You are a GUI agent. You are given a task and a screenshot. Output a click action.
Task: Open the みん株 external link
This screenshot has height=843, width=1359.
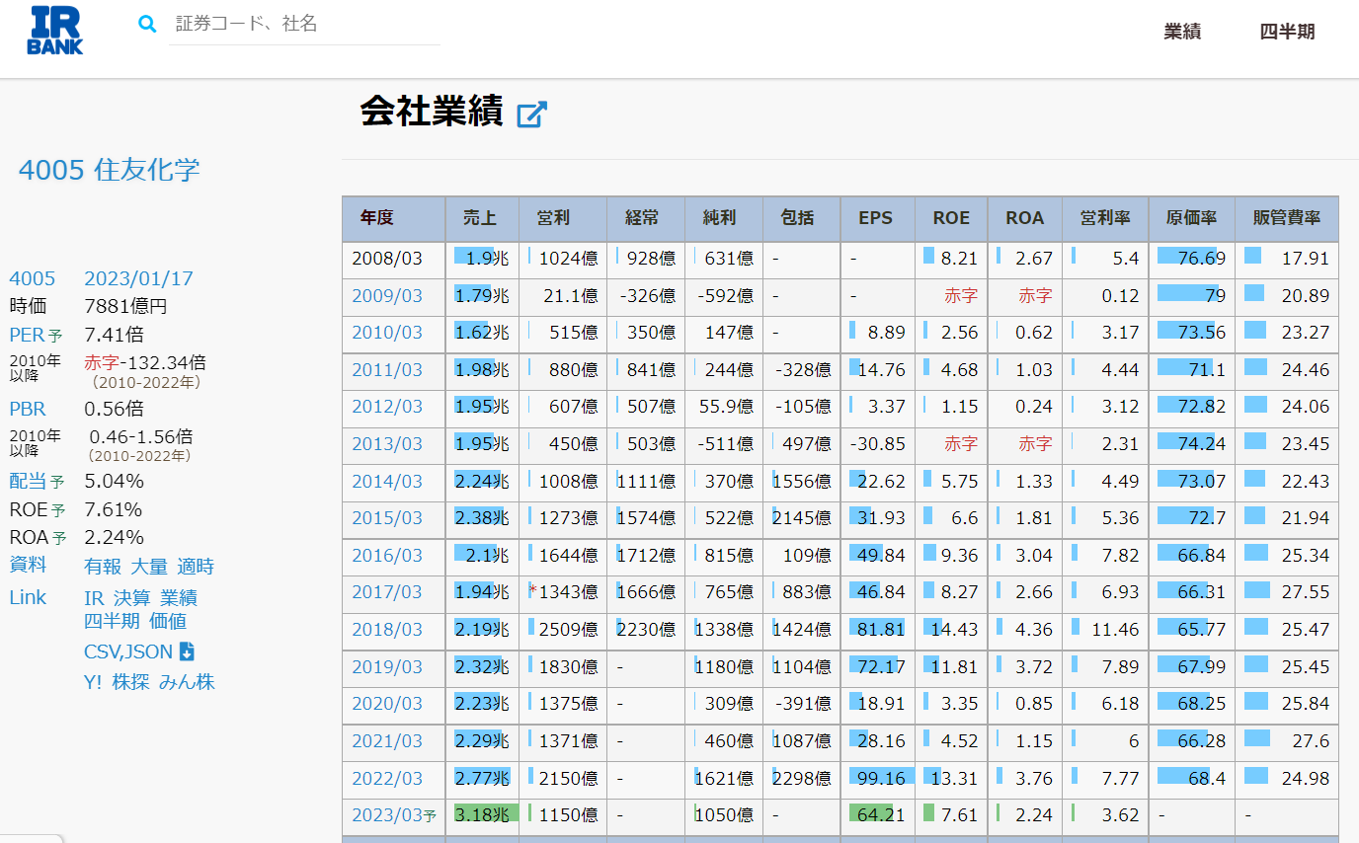click(187, 682)
